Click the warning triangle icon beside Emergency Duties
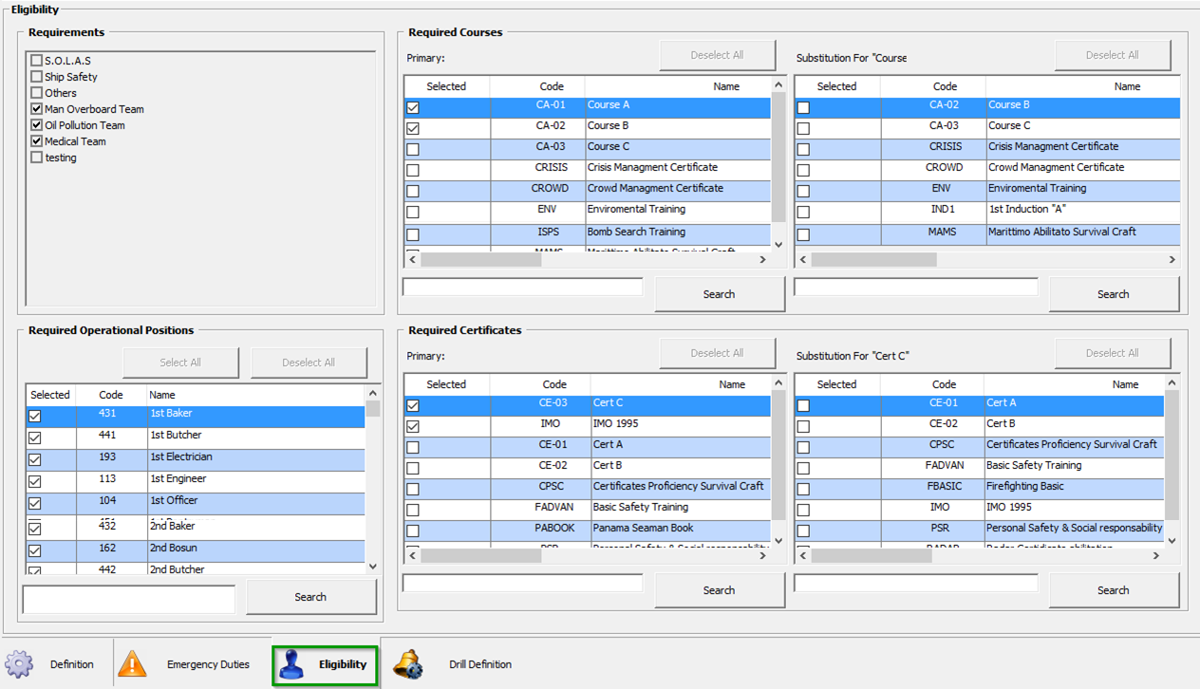Viewport: 1200px width, 689px height. point(133,664)
